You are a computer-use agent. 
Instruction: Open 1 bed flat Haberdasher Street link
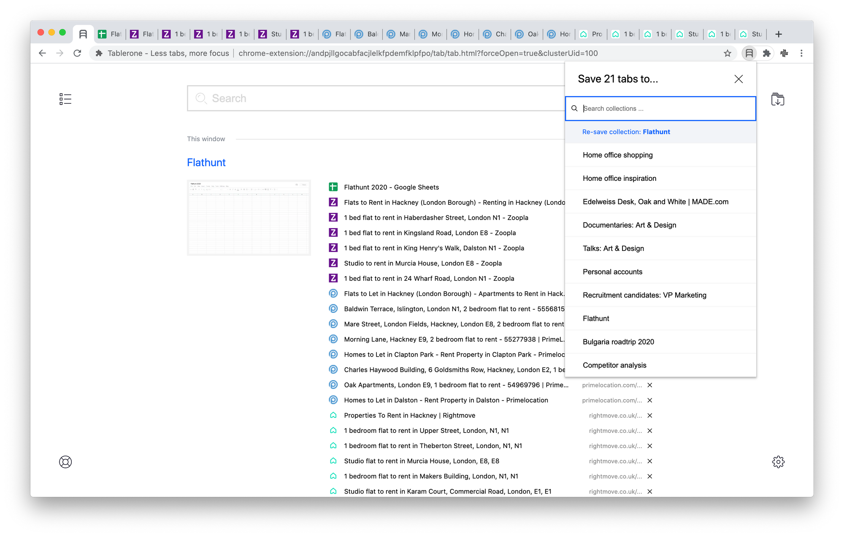436,217
